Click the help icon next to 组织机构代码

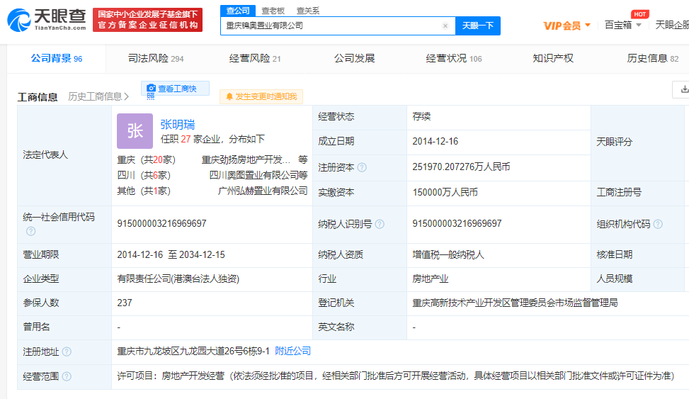pos(658,225)
